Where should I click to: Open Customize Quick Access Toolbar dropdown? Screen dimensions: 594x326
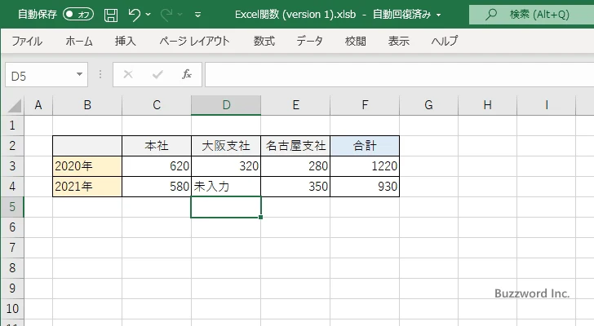point(197,15)
